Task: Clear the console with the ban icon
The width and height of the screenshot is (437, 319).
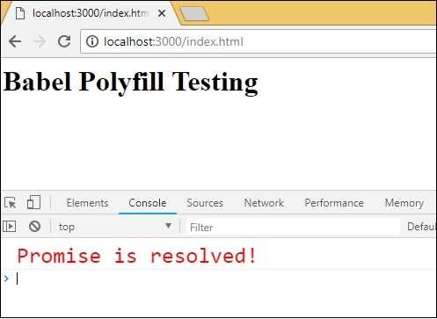Action: (x=34, y=226)
